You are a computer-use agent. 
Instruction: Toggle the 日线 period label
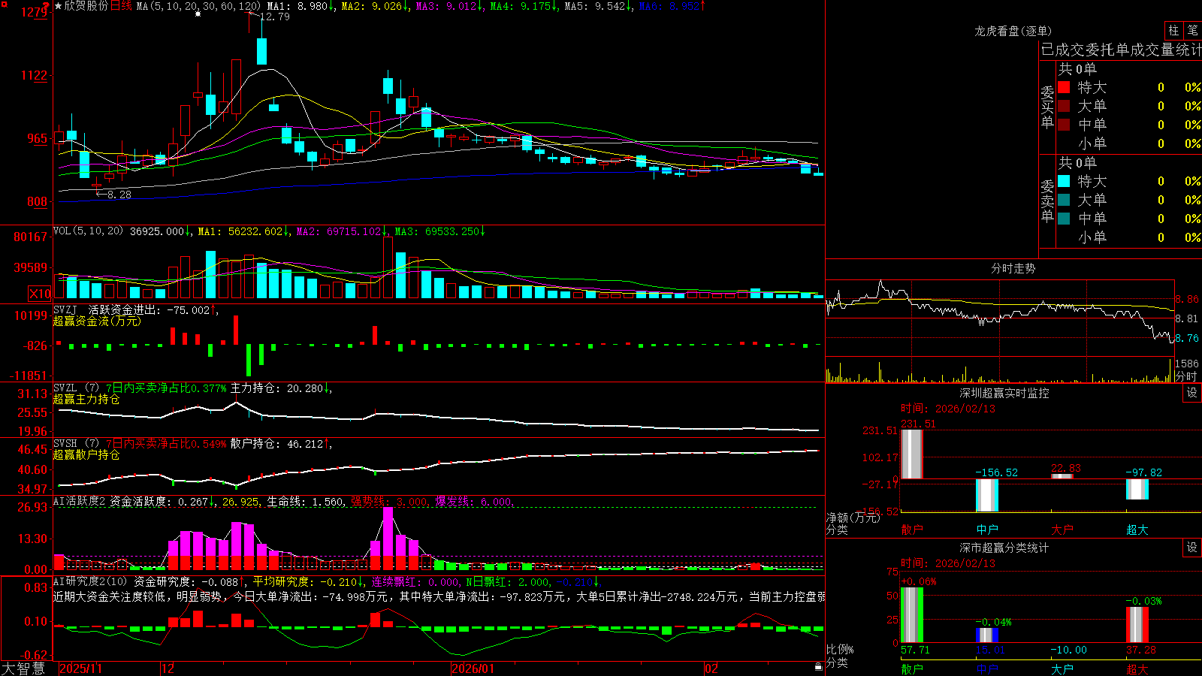tap(121, 6)
